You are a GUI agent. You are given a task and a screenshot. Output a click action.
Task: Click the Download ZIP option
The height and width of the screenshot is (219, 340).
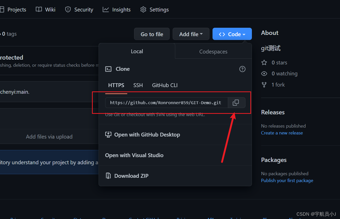tap(131, 176)
